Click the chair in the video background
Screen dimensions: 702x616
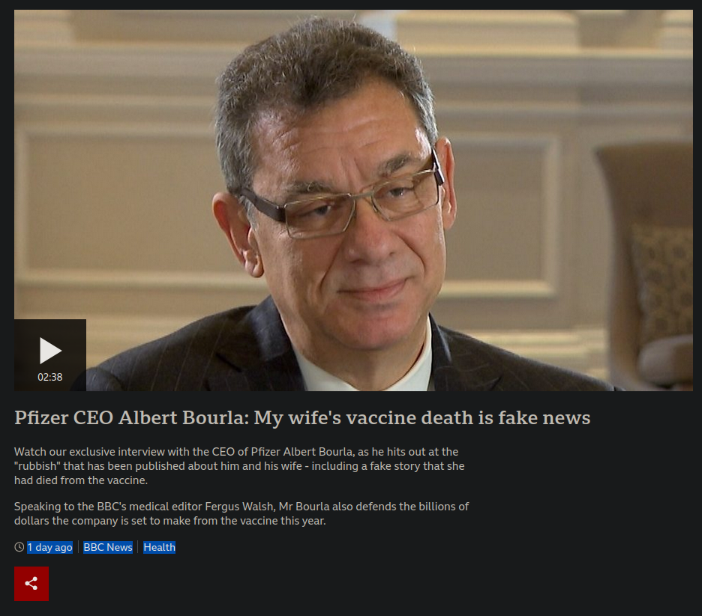point(648,264)
